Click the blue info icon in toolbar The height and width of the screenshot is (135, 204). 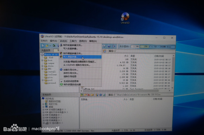point(104,46)
